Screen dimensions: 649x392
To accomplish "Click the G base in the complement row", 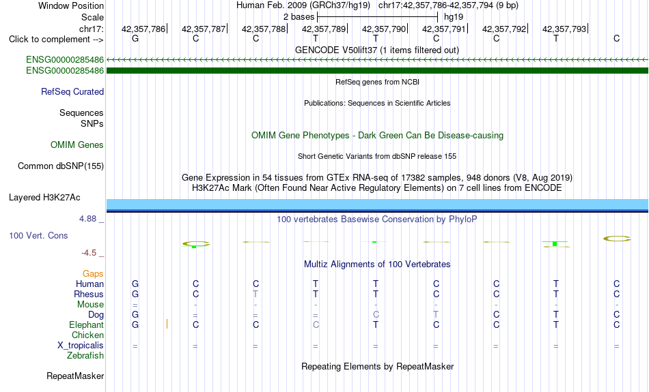I will click(135, 38).
